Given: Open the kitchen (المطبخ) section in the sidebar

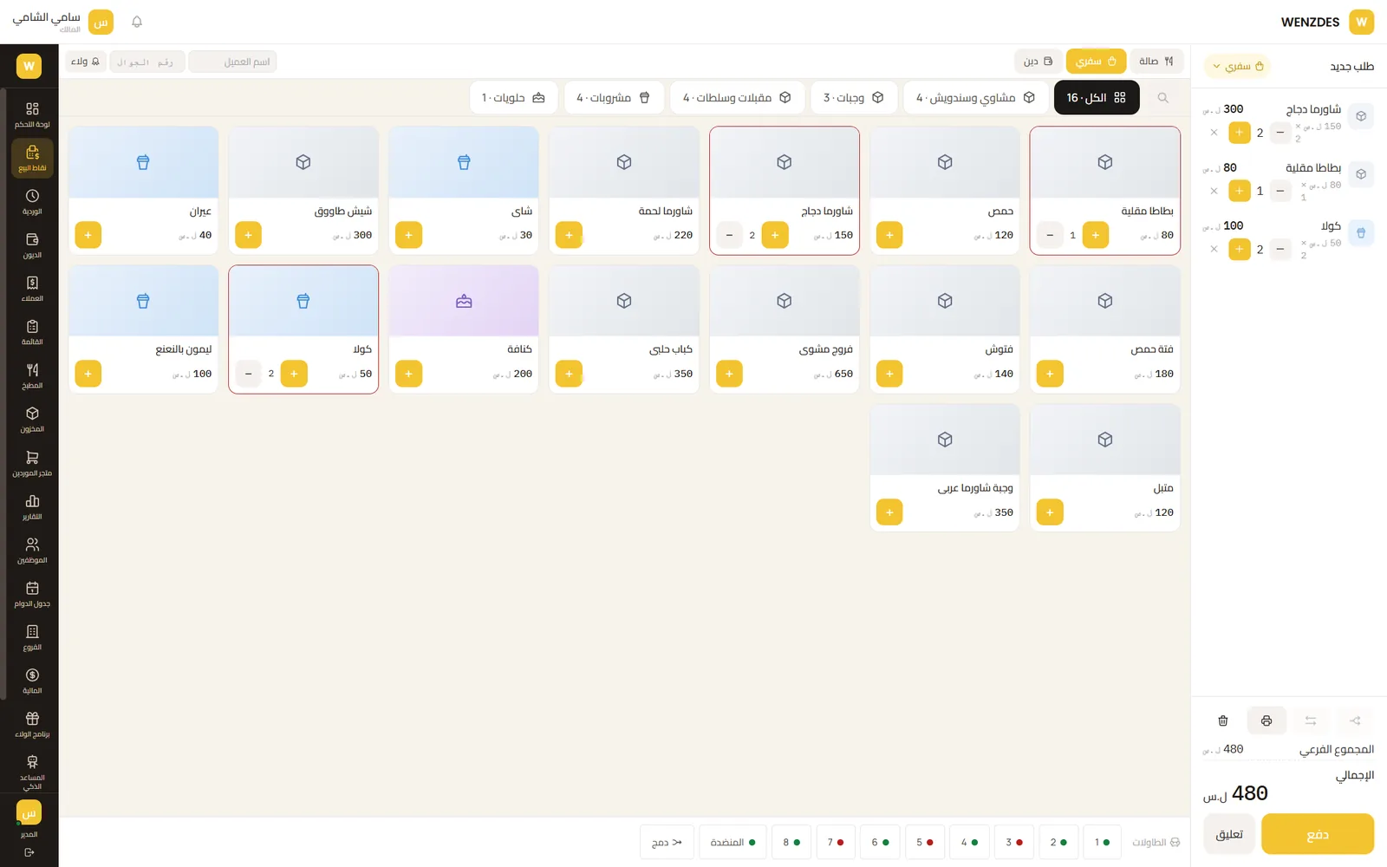Looking at the screenshot, I should click(x=32, y=375).
